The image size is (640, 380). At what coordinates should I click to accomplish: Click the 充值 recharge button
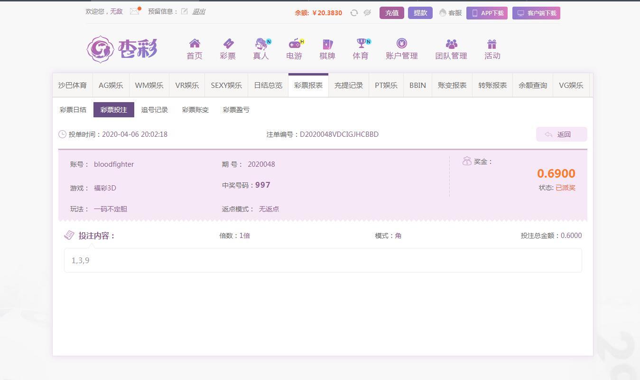391,13
